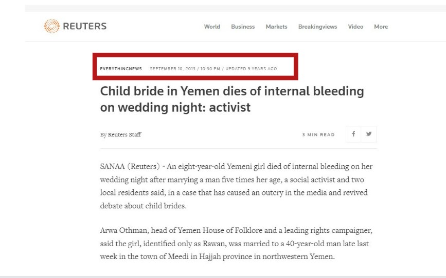Open the World section
Image resolution: width=446 pixels, height=278 pixels.
[x=212, y=27]
